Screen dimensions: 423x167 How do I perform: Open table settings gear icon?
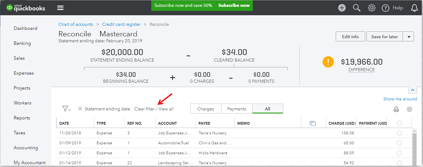click(409, 109)
